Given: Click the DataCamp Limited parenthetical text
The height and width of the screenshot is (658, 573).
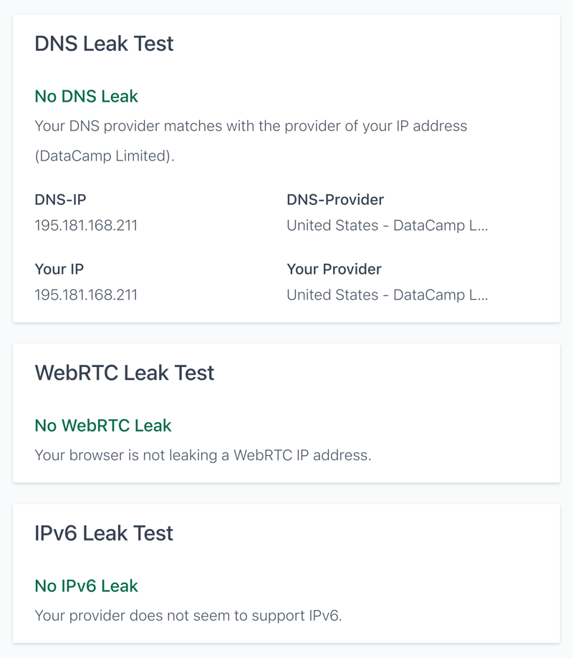Looking at the screenshot, I should coord(105,156).
